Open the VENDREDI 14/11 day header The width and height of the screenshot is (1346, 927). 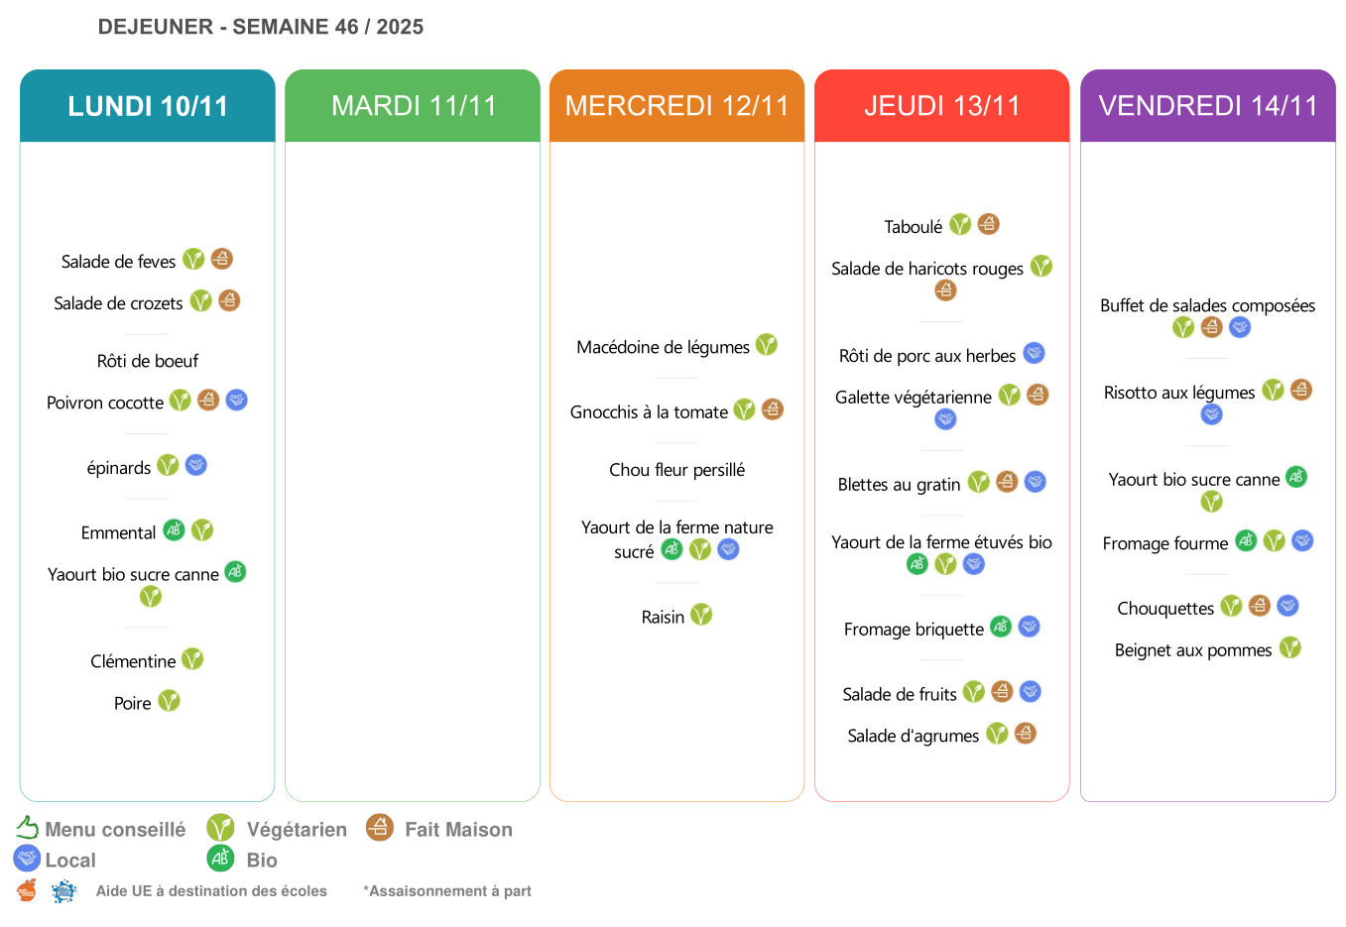click(x=1207, y=106)
